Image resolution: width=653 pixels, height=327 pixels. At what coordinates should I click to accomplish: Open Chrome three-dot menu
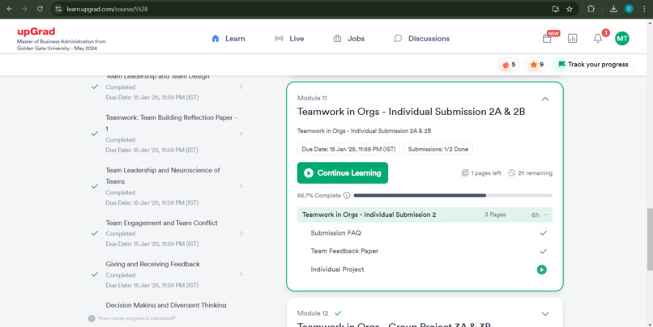coord(644,9)
